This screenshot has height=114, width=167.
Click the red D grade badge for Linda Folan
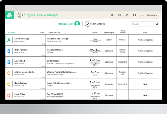[9, 95]
